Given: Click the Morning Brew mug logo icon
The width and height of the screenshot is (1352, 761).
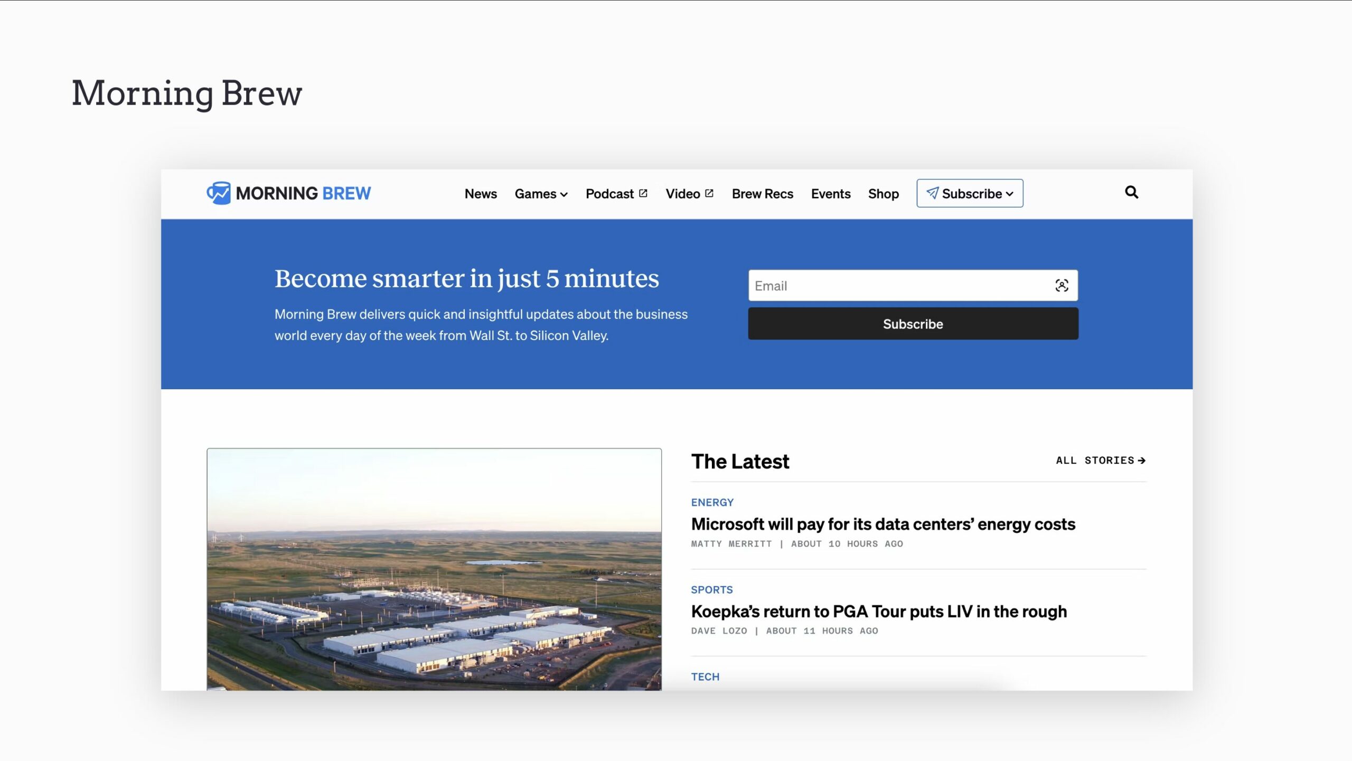Looking at the screenshot, I should [x=218, y=193].
